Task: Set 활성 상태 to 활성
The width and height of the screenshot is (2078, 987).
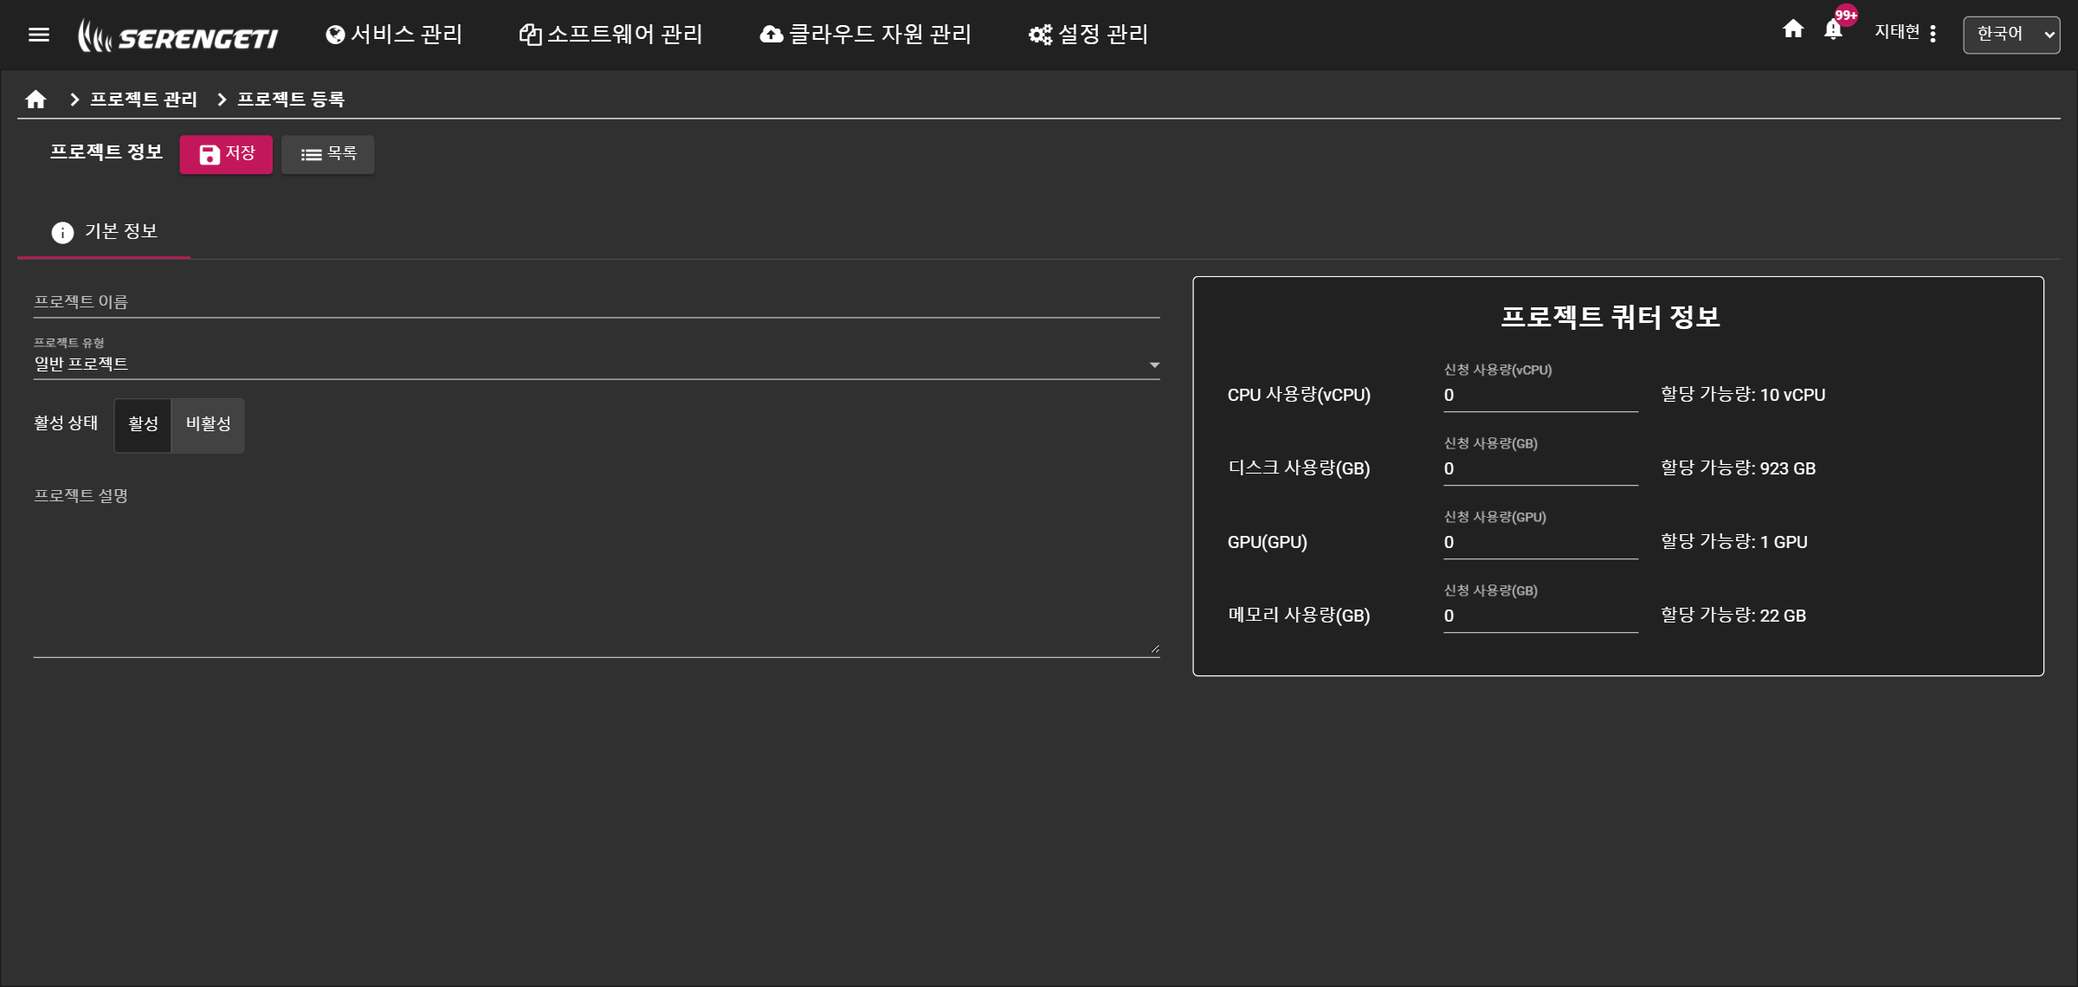Action: pos(143,424)
